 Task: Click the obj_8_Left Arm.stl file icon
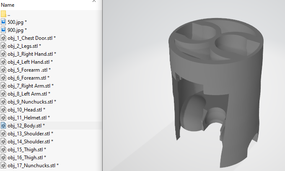3,94
